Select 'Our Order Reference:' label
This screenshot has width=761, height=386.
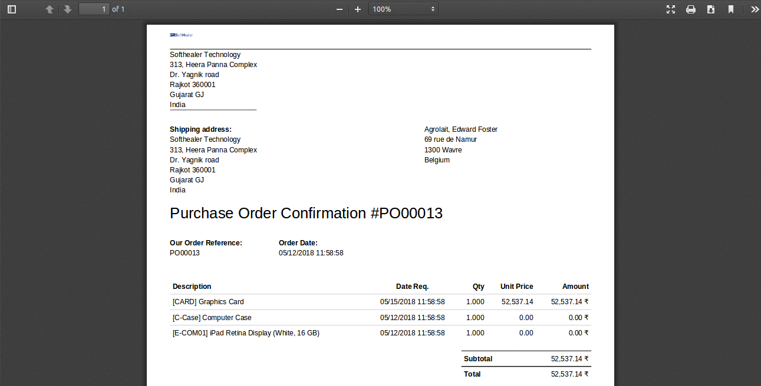tap(206, 243)
